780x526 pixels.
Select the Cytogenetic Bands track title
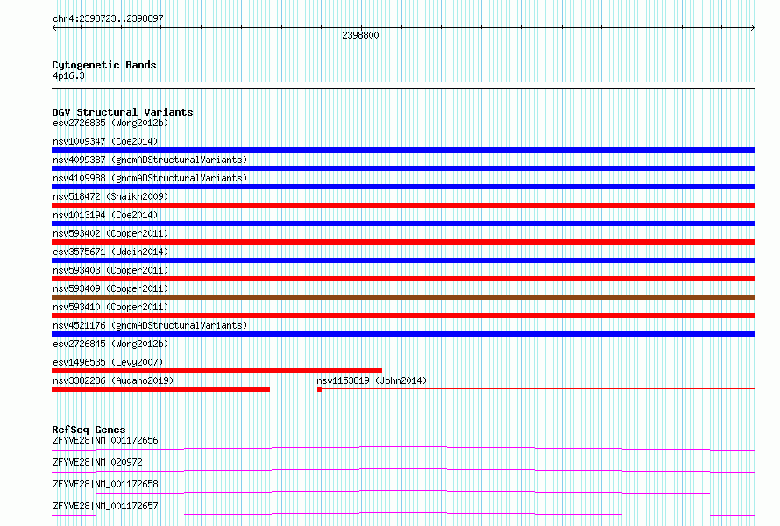pos(104,65)
